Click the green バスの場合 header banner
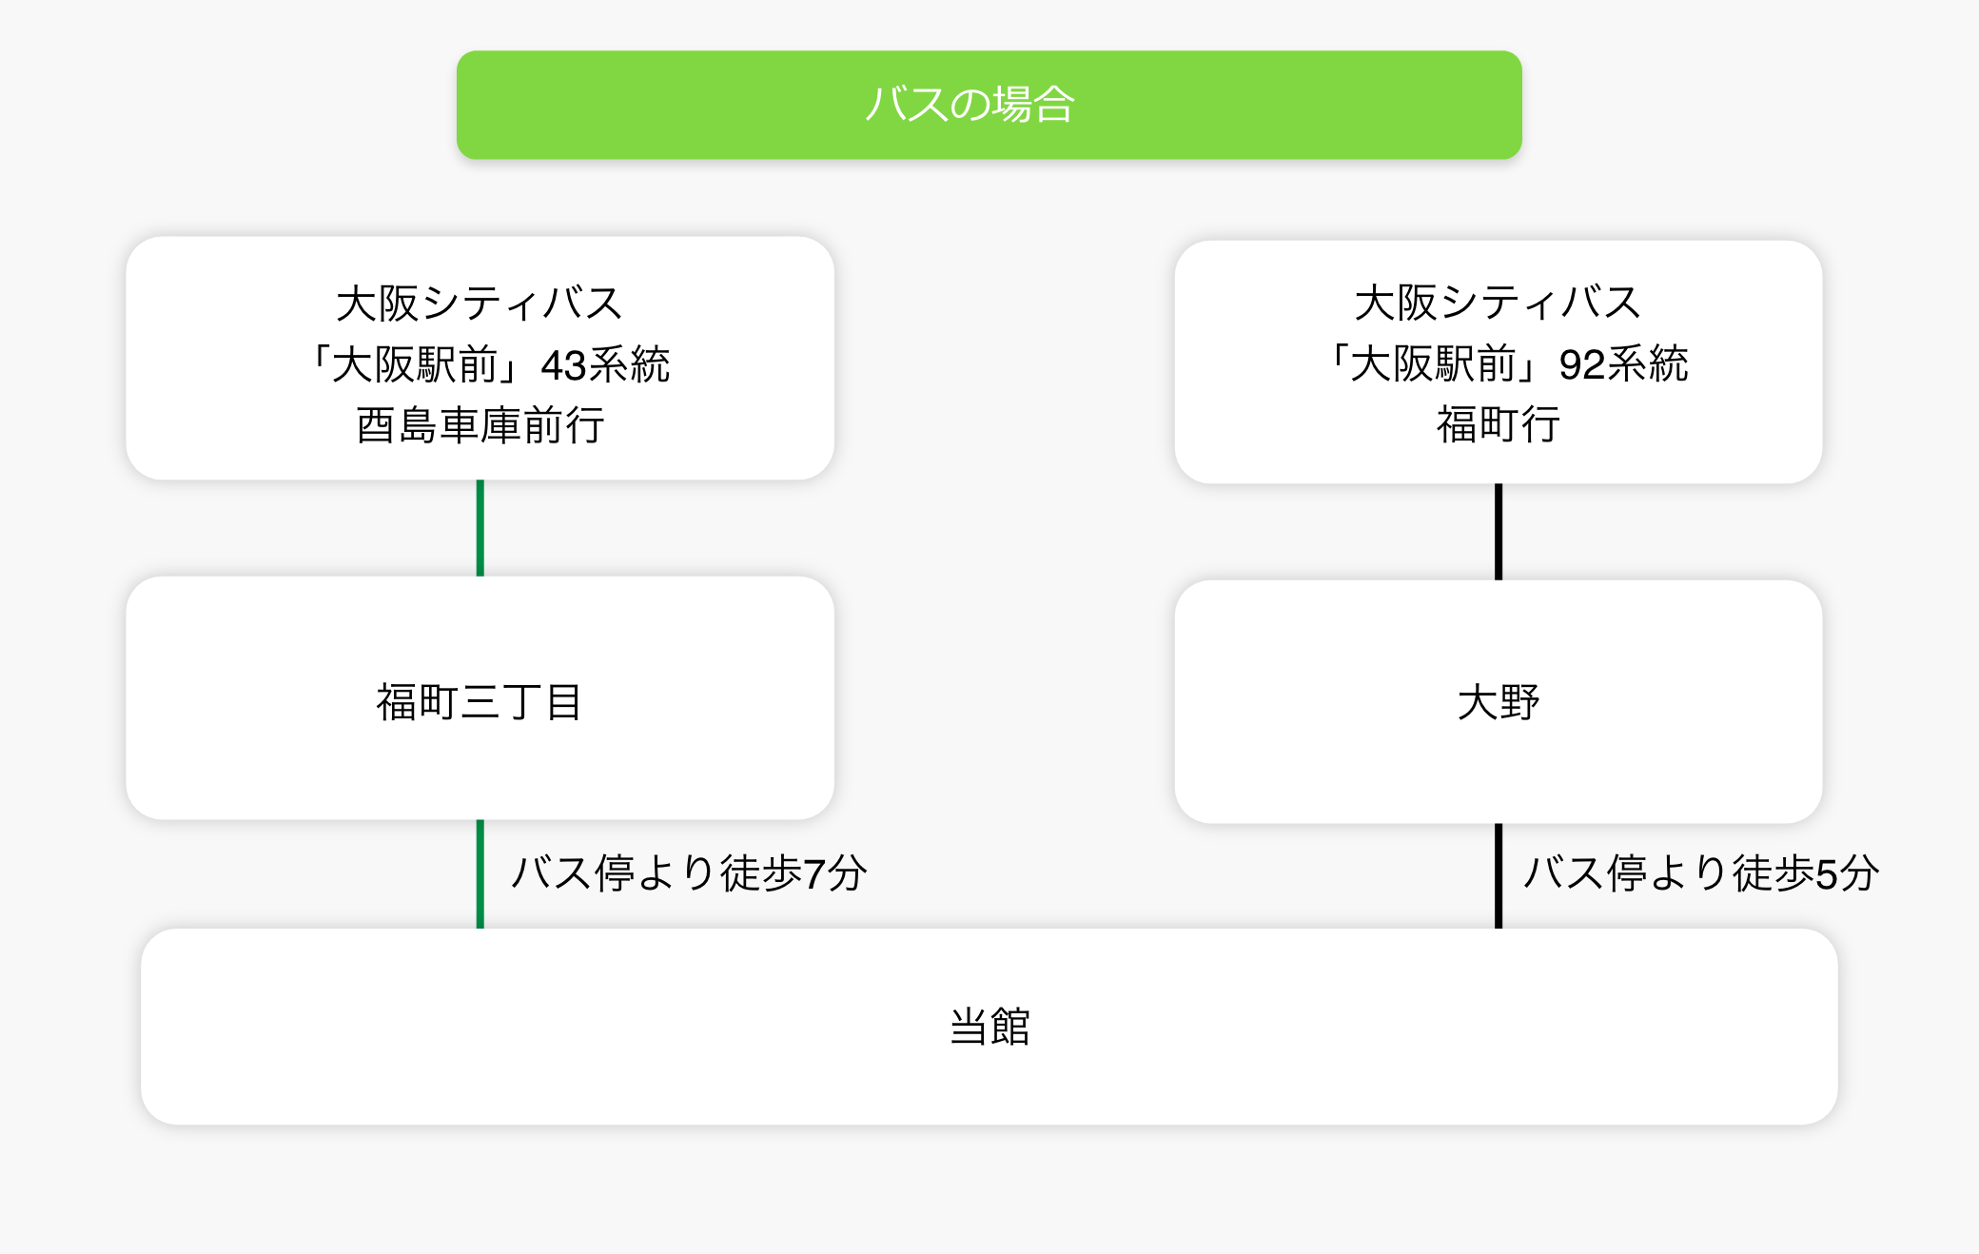Viewport: 1979px width, 1254px height. click(x=989, y=105)
